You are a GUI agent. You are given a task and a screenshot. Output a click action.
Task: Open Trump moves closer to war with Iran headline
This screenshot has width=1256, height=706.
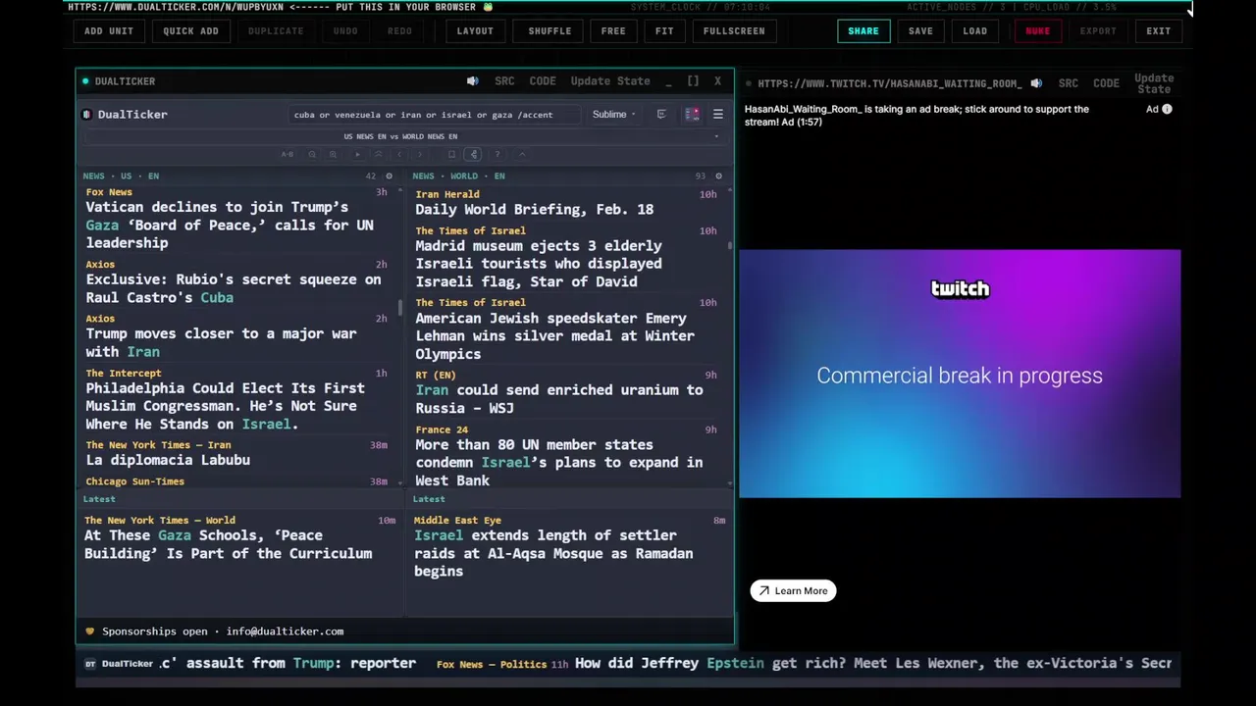pos(221,342)
